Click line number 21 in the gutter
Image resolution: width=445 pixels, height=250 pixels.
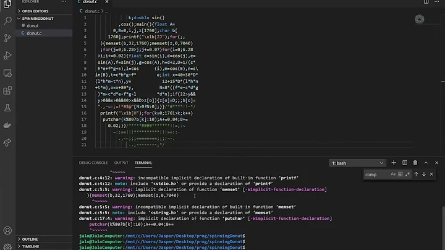tap(83, 145)
